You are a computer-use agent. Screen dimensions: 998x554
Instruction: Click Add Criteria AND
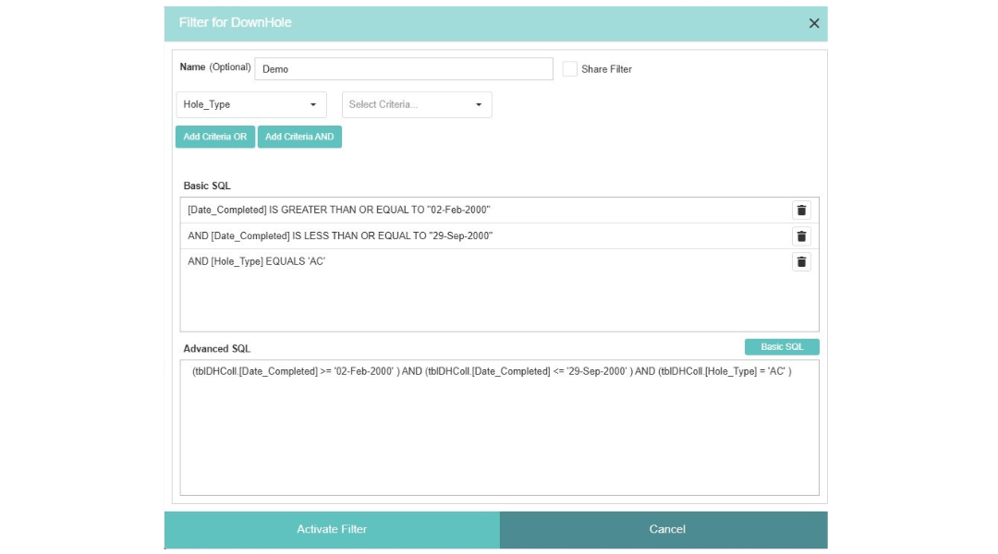[302, 136]
